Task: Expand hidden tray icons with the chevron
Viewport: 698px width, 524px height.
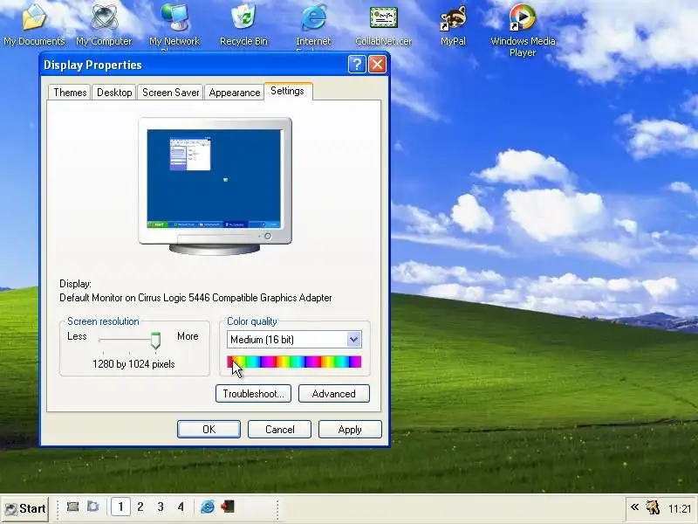Action: coord(635,507)
